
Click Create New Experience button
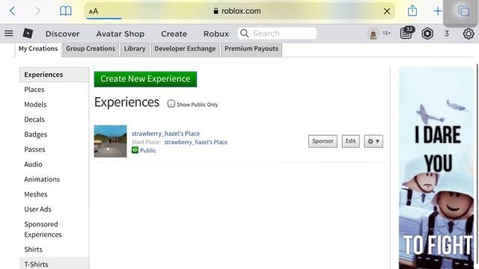pyautogui.click(x=145, y=79)
